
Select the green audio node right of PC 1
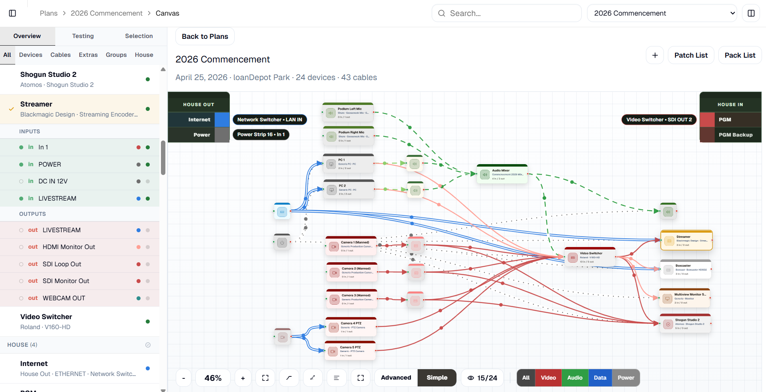pos(415,163)
